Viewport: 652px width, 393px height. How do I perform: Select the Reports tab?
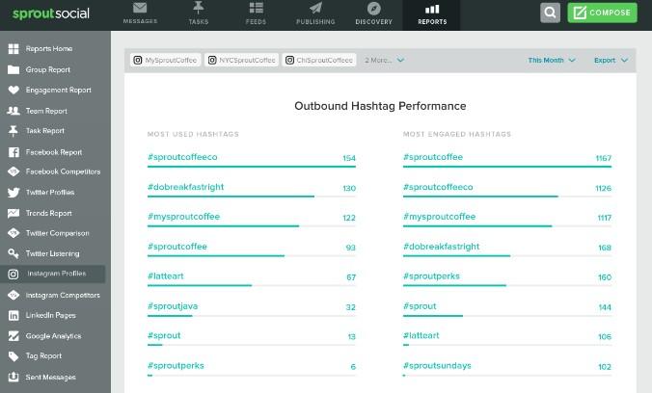(432, 13)
